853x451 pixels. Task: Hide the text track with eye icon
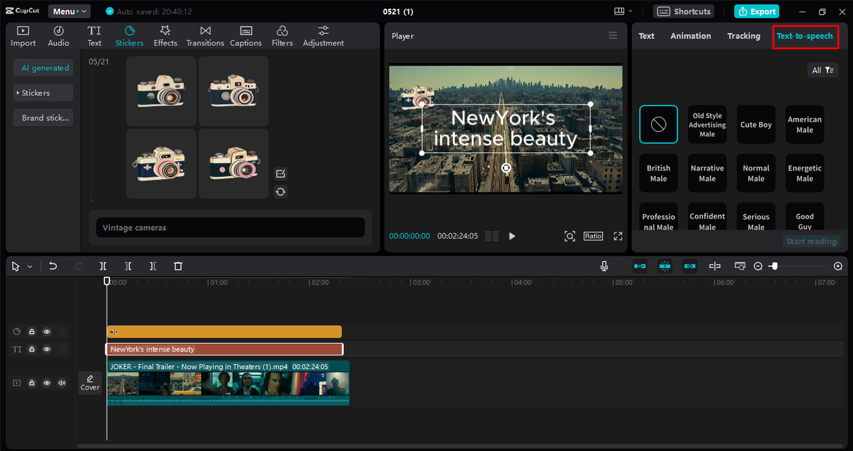(x=47, y=349)
